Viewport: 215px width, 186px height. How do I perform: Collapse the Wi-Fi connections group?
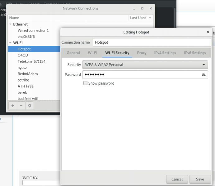pos(10,43)
